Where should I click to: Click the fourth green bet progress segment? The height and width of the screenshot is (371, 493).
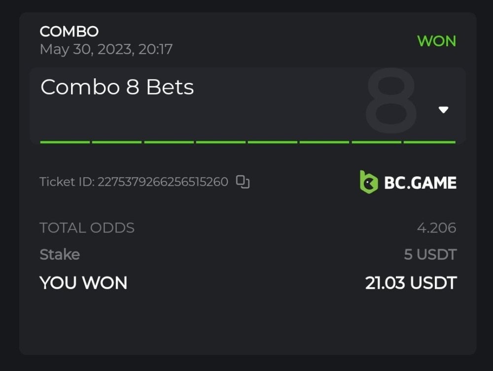point(221,142)
